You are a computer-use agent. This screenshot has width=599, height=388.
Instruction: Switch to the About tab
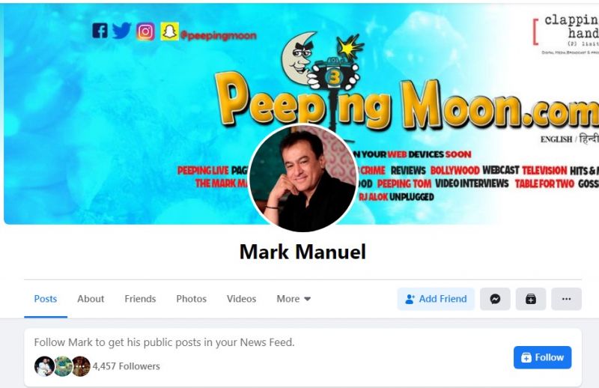coord(91,299)
